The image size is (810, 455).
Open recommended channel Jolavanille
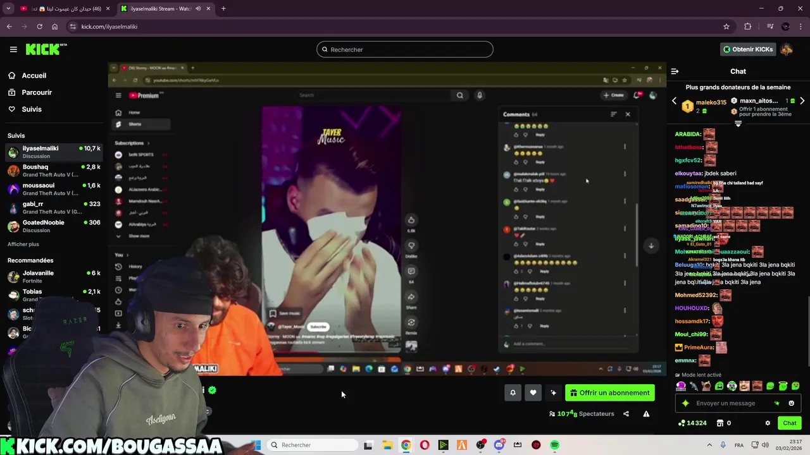54,277
